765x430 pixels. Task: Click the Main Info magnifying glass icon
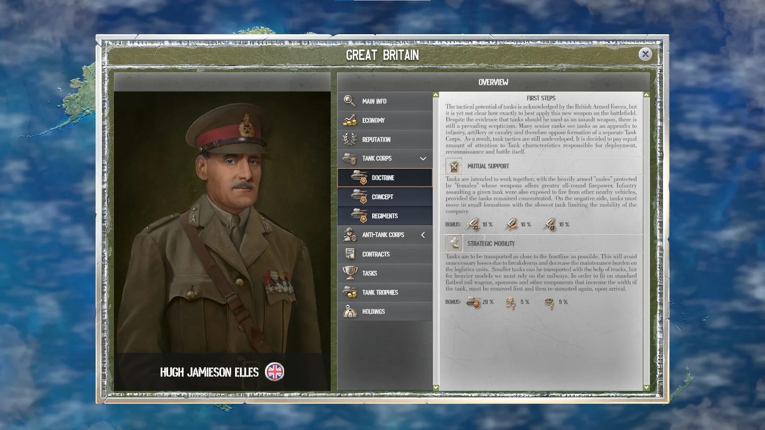(349, 101)
